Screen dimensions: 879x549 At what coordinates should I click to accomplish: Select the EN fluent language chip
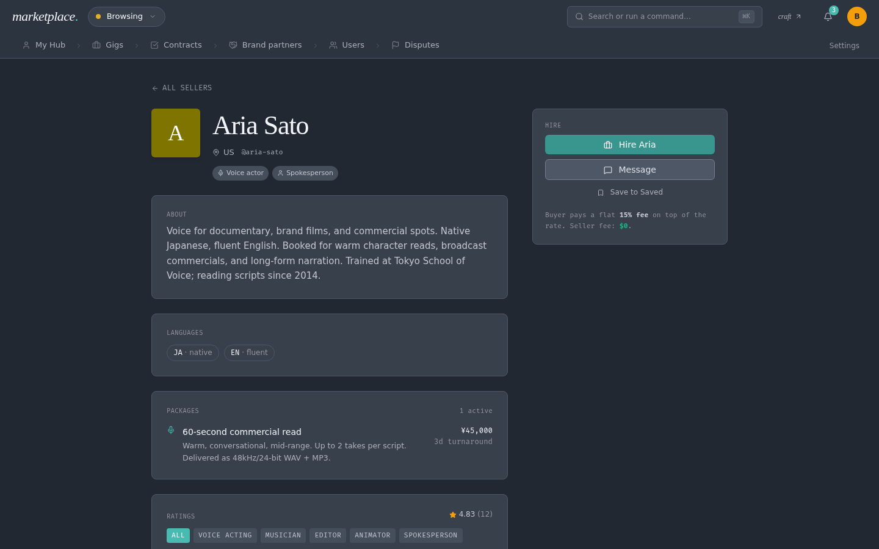(x=249, y=353)
